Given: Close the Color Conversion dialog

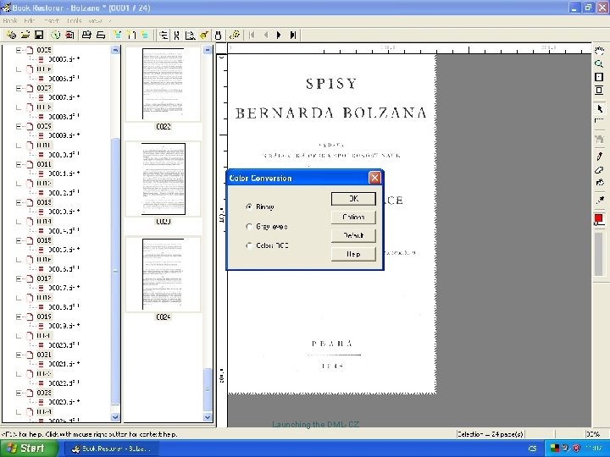Looking at the screenshot, I should pyautogui.click(x=374, y=178).
